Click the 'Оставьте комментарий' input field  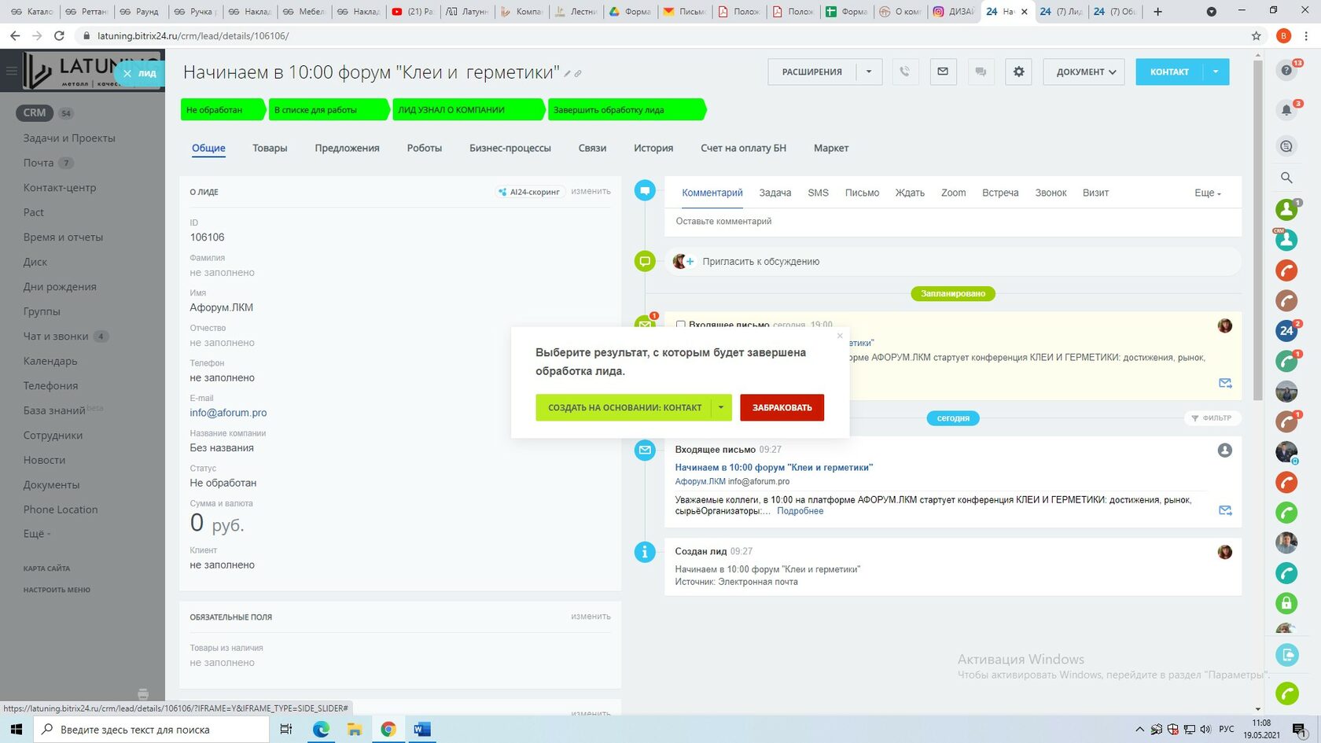click(953, 222)
